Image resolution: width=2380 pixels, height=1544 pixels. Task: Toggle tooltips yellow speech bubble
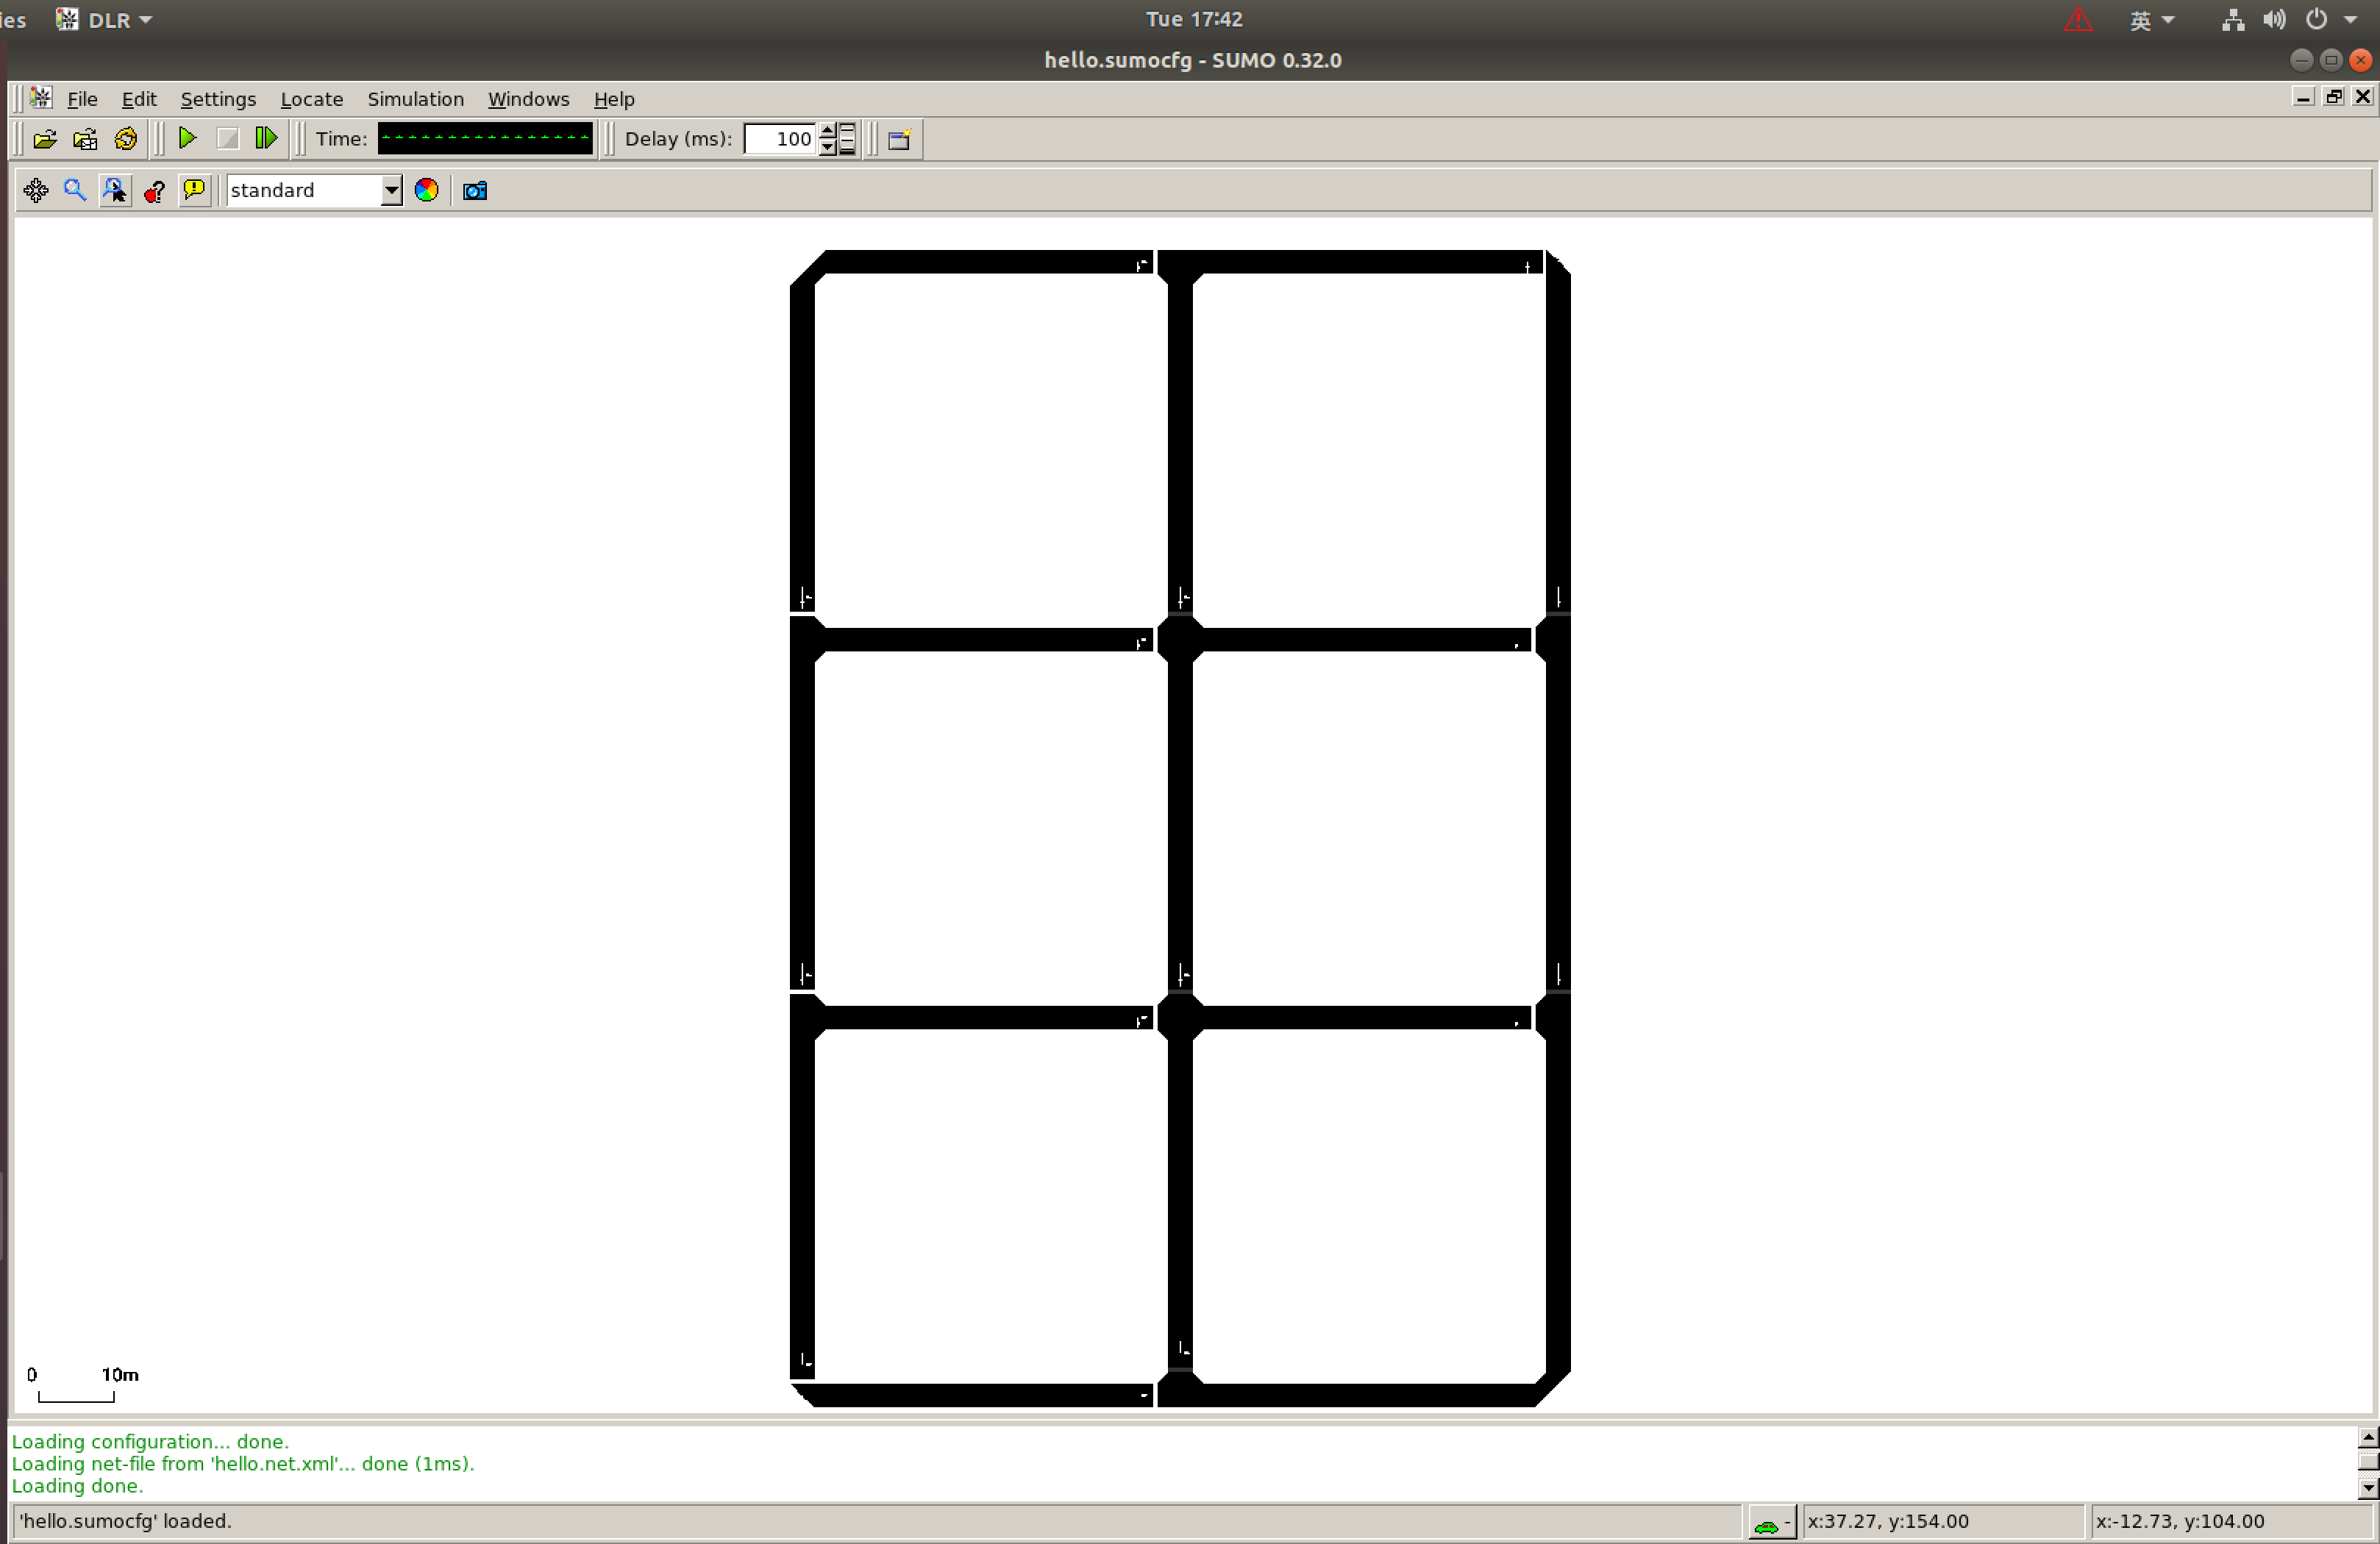195,190
